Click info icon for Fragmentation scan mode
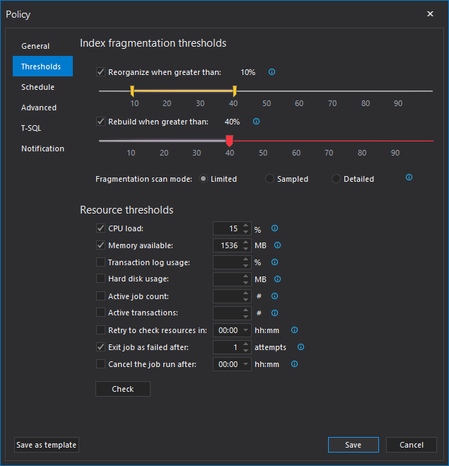The width and height of the screenshot is (449, 466). (x=409, y=177)
